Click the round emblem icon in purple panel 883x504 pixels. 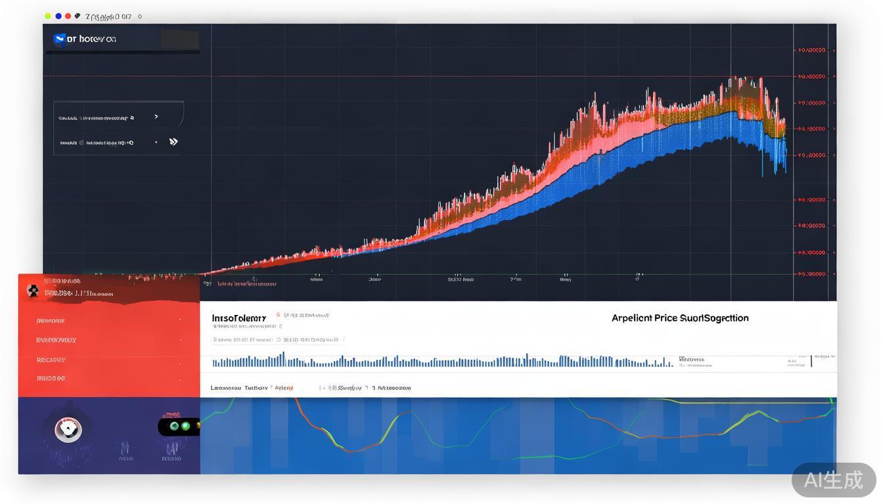pos(68,430)
